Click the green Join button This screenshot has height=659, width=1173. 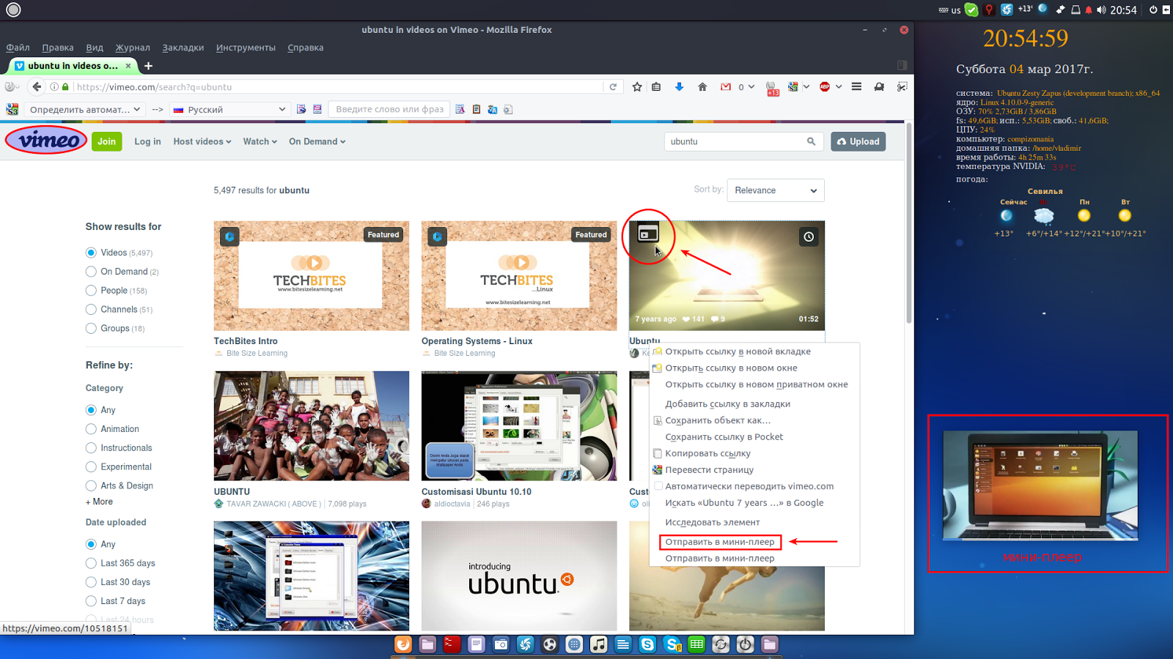pyautogui.click(x=107, y=141)
